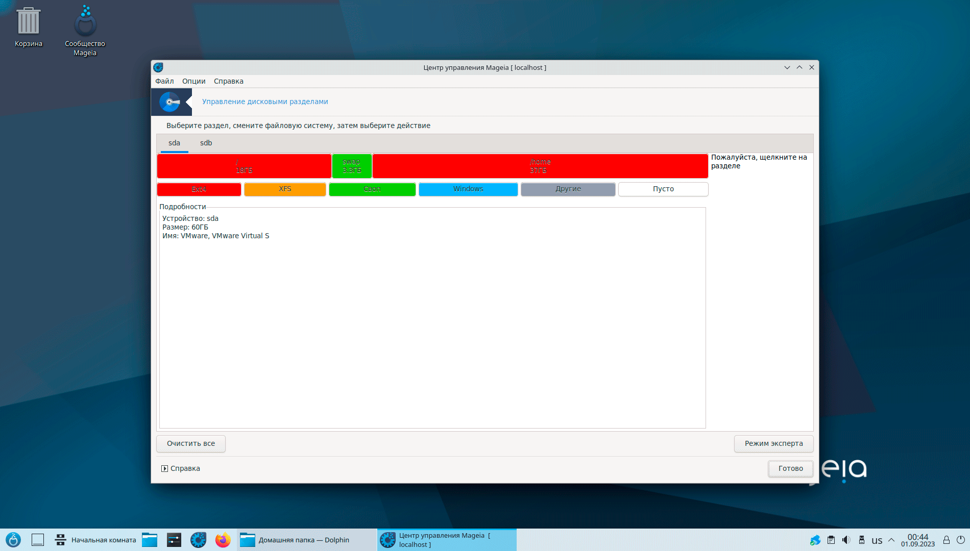Select the /home 37ГБ partition
The image size is (970, 551).
pyautogui.click(x=540, y=166)
